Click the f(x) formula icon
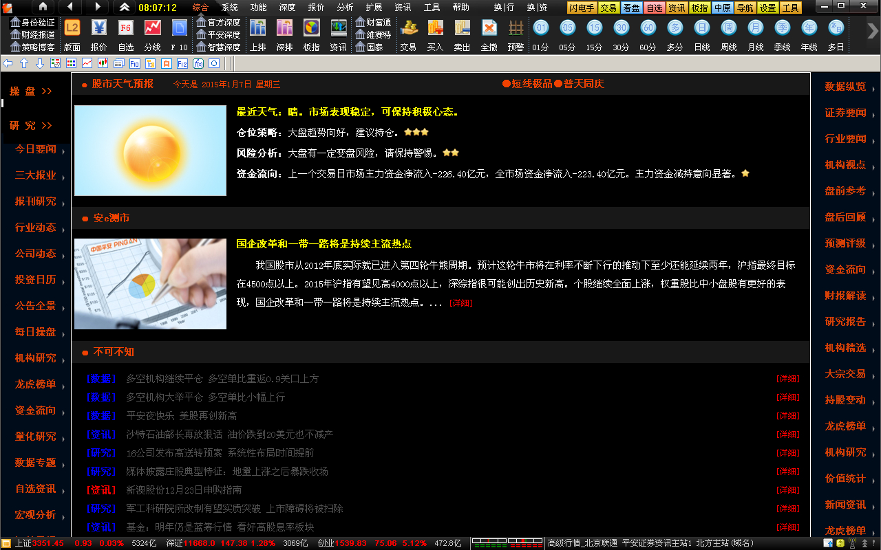The image size is (881, 550). pos(198,63)
